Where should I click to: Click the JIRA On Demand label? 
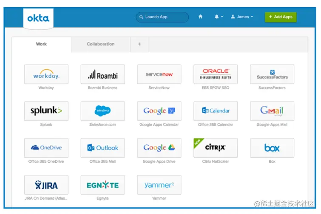[46, 198]
